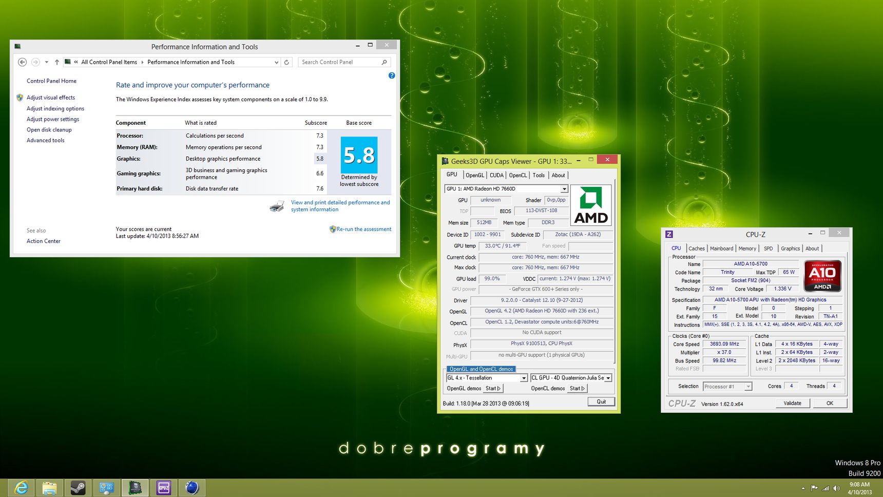The height and width of the screenshot is (497, 883).
Task: Open the blue sphere taskbar icon
Action: tap(192, 488)
